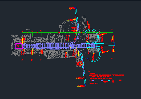Select the cyan bottom end of south ramp
Screen dimensions: 141x99
[x=86, y=85]
